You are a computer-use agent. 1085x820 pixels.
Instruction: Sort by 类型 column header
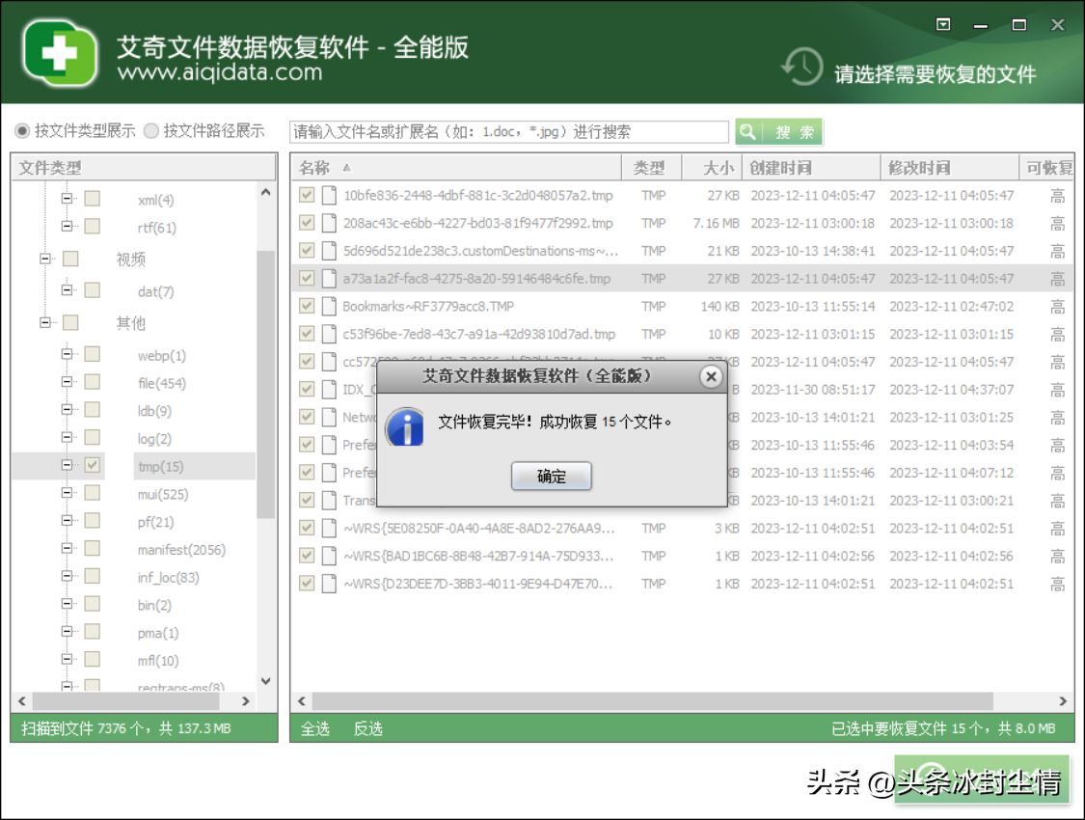coord(652,168)
